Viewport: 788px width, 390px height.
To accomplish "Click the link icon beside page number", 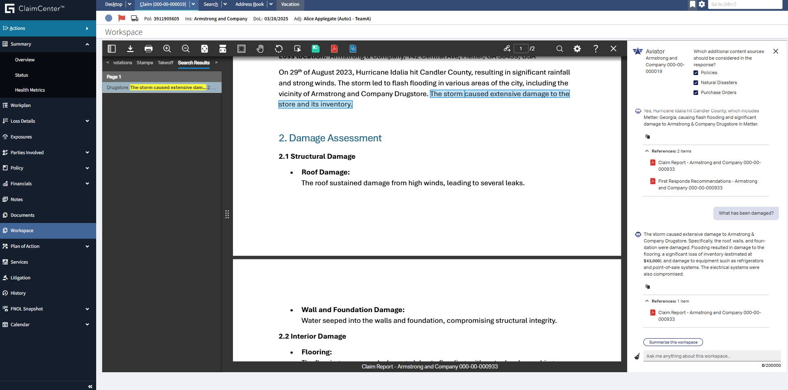I will (x=507, y=48).
